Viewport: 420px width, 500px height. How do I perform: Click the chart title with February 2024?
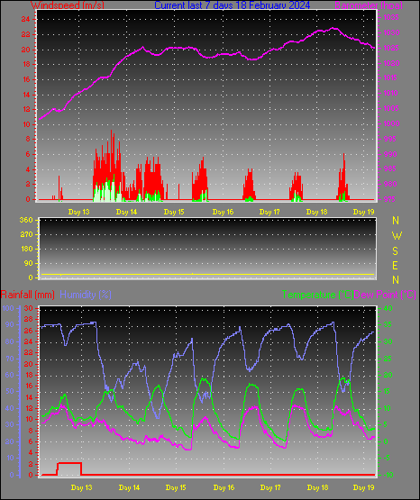click(233, 5)
